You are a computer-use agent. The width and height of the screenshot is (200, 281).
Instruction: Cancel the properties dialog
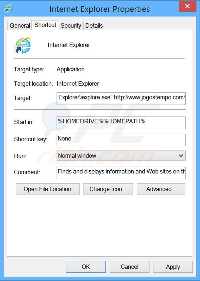tap(129, 267)
